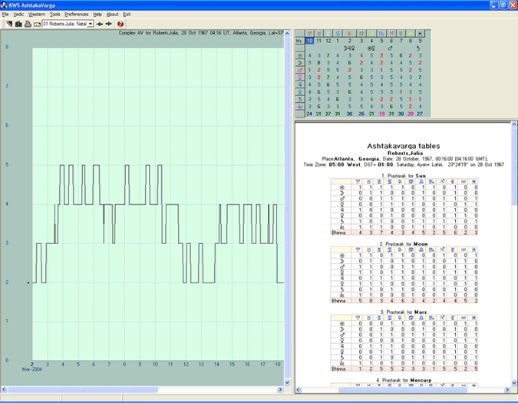Screen dimensions: 518x403
Task: Click the graph's horizontal scrollbar thumb
Action: coord(83,390)
